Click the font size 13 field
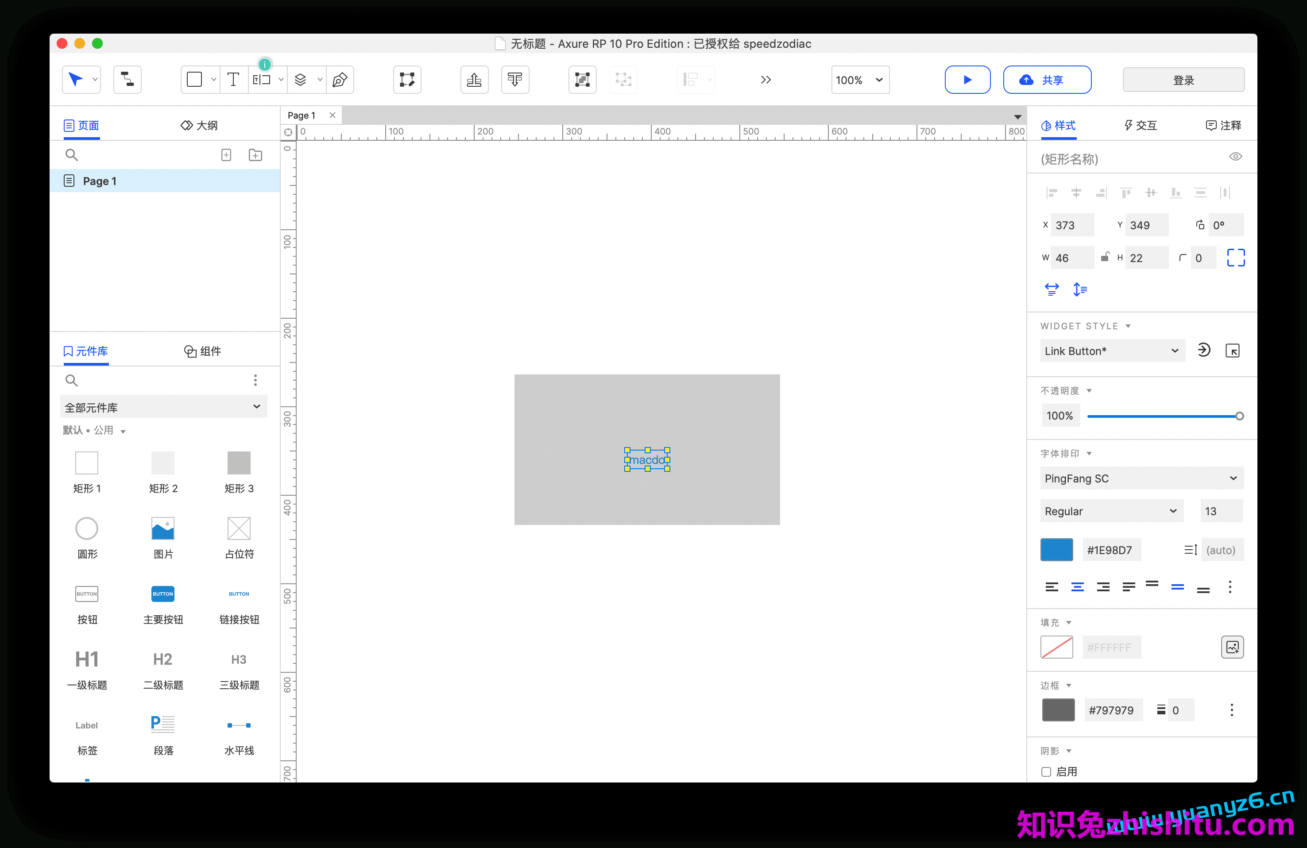This screenshot has width=1307, height=848. tap(1222, 512)
